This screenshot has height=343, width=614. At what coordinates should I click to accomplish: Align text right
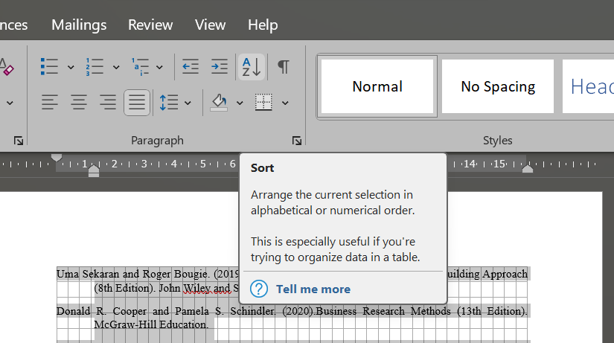(108, 103)
